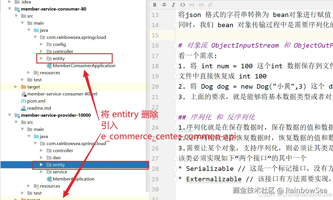The height and width of the screenshot is (200, 333).
Task: Select highlighted entity package in provider-10000
Action: click(x=59, y=165)
